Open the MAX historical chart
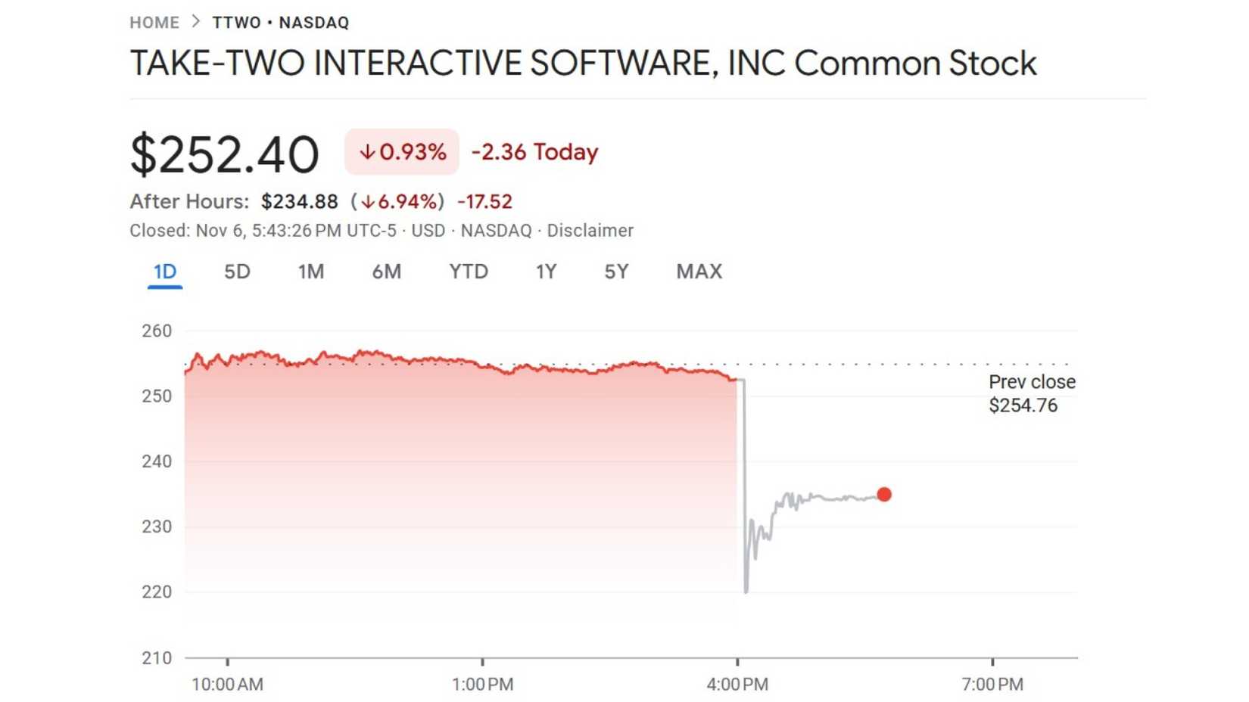 698,272
